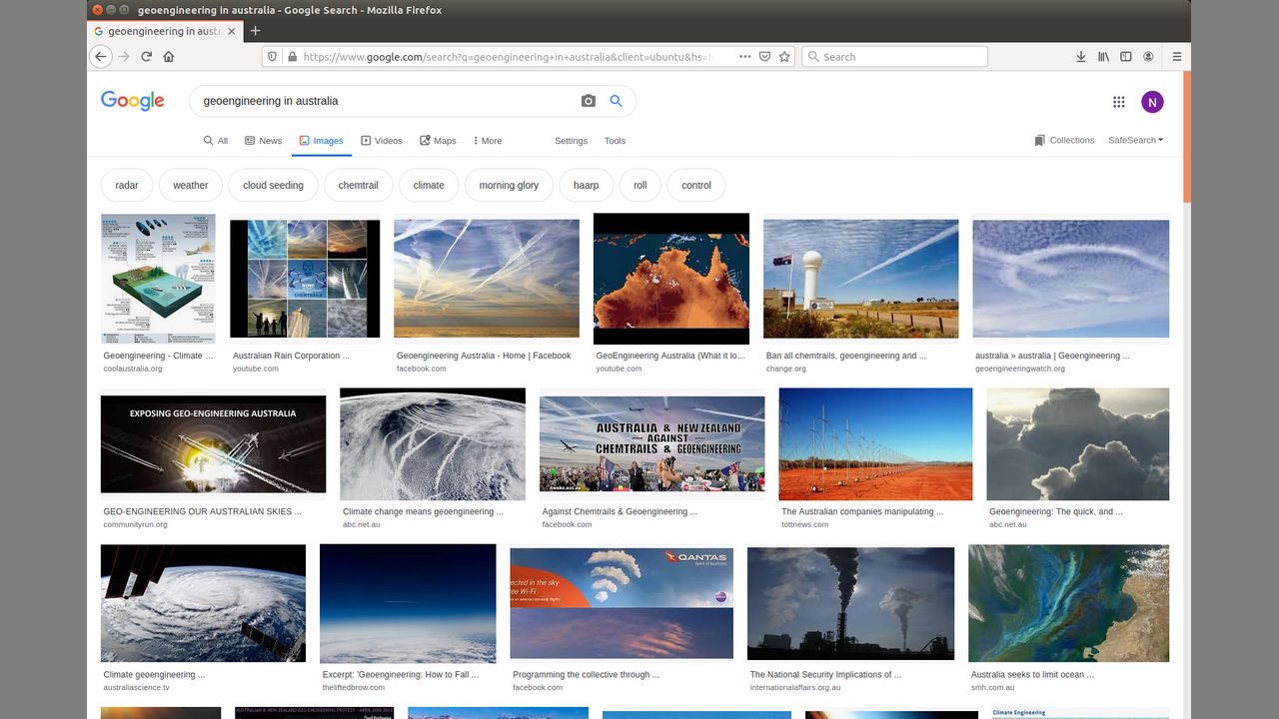The height and width of the screenshot is (719, 1279).
Task: Switch to the News tab
Action: 264,141
